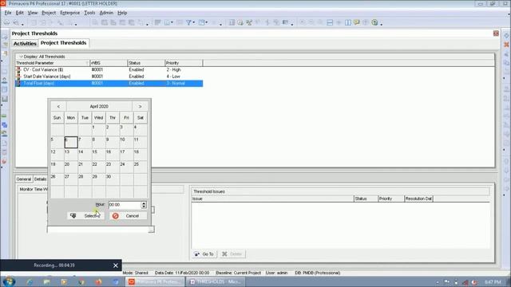Open the Edit menu
Viewport: 511px width, 287px height.
click(x=19, y=13)
